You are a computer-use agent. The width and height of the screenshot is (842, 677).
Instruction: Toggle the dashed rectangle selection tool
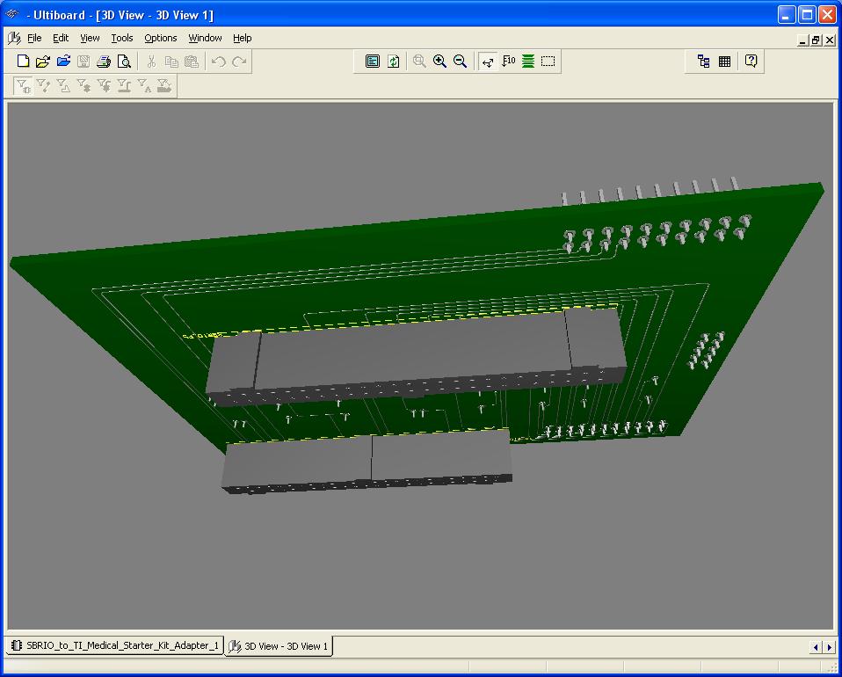[x=548, y=62]
